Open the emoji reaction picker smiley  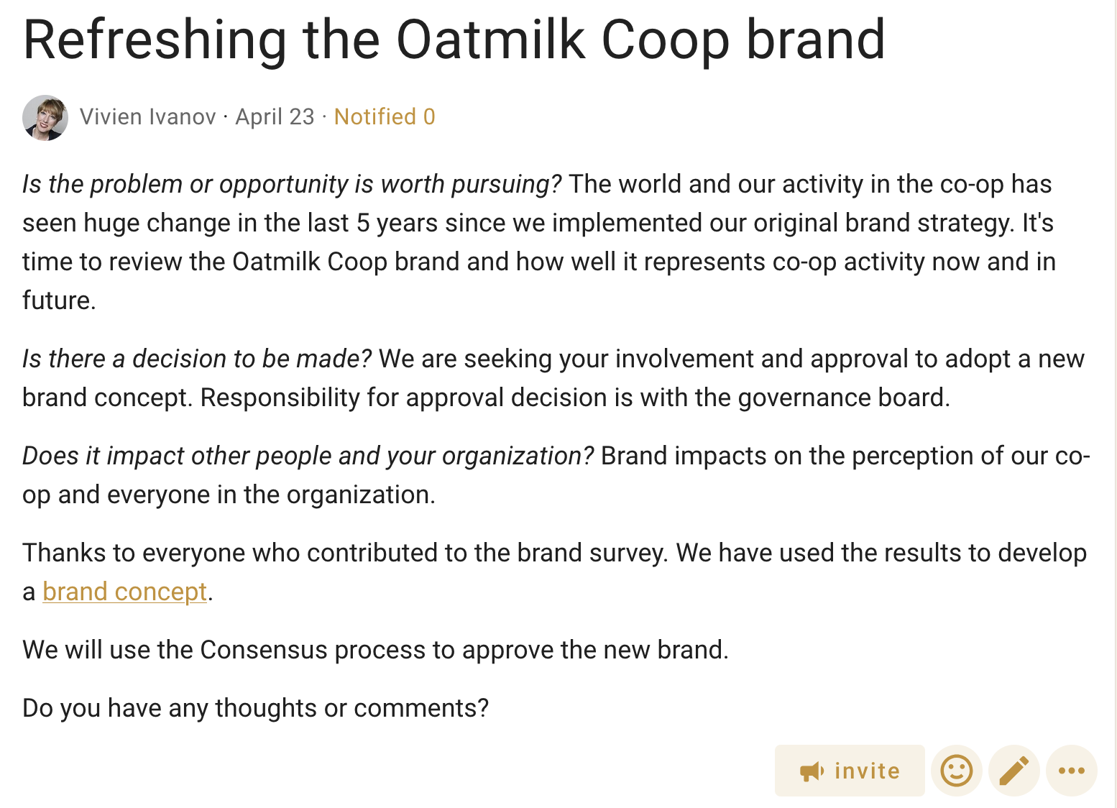(x=956, y=771)
